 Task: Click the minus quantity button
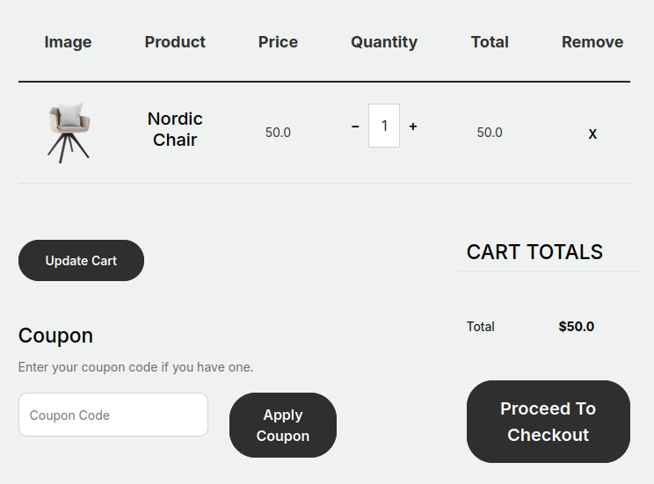(x=355, y=126)
